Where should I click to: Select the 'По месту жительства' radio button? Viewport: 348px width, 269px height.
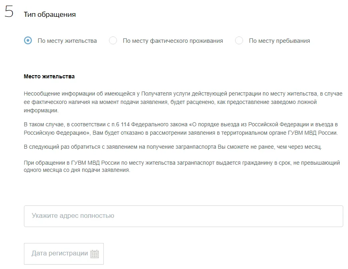pos(28,40)
